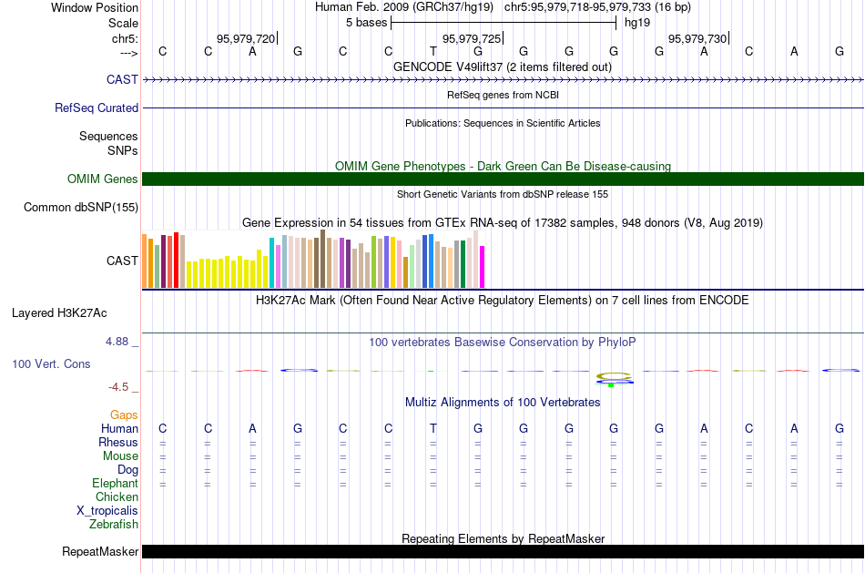This screenshot has width=865, height=573.
Task: Click the Multiz Alignments of 100 Vertebrates title
Action: (x=503, y=402)
